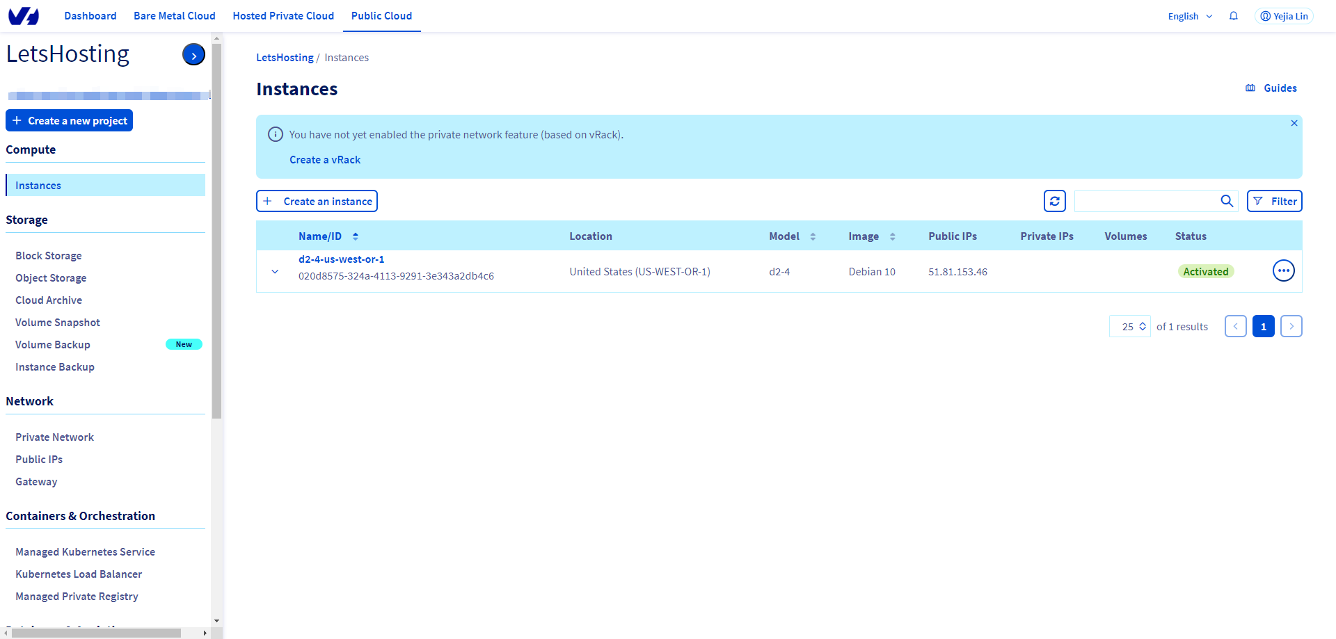Follow the Create a vRack link

click(x=325, y=160)
